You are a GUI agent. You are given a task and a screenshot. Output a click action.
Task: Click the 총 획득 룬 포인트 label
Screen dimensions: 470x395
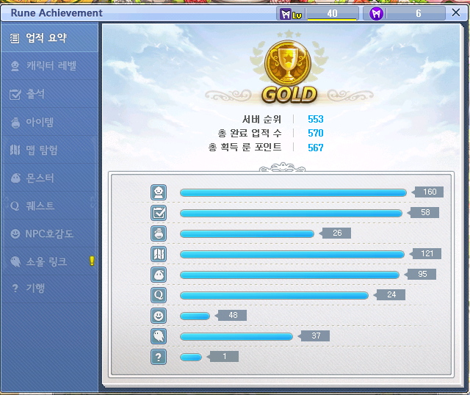[245, 147]
